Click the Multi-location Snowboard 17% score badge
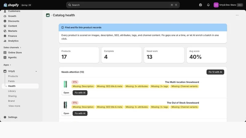 pos(75,82)
